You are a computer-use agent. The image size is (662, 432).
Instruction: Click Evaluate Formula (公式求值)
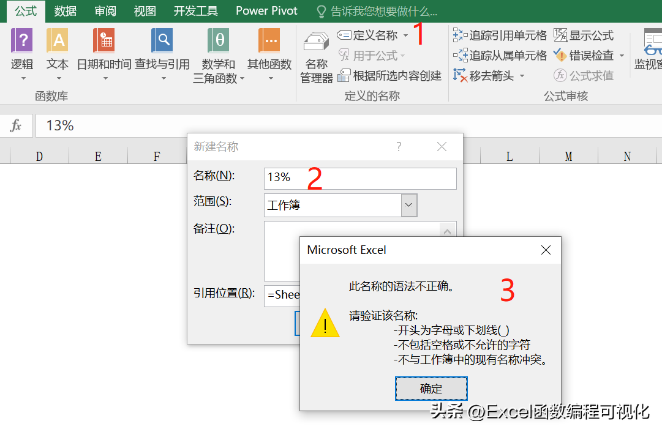584,75
